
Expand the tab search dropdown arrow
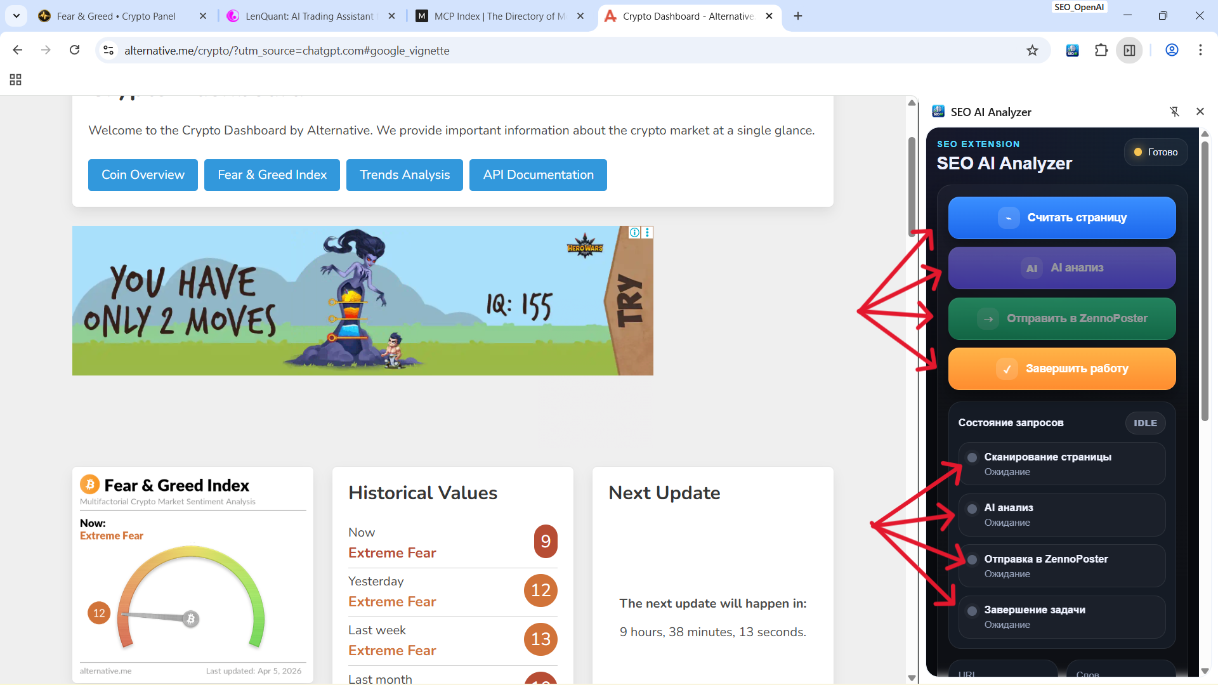click(x=16, y=16)
